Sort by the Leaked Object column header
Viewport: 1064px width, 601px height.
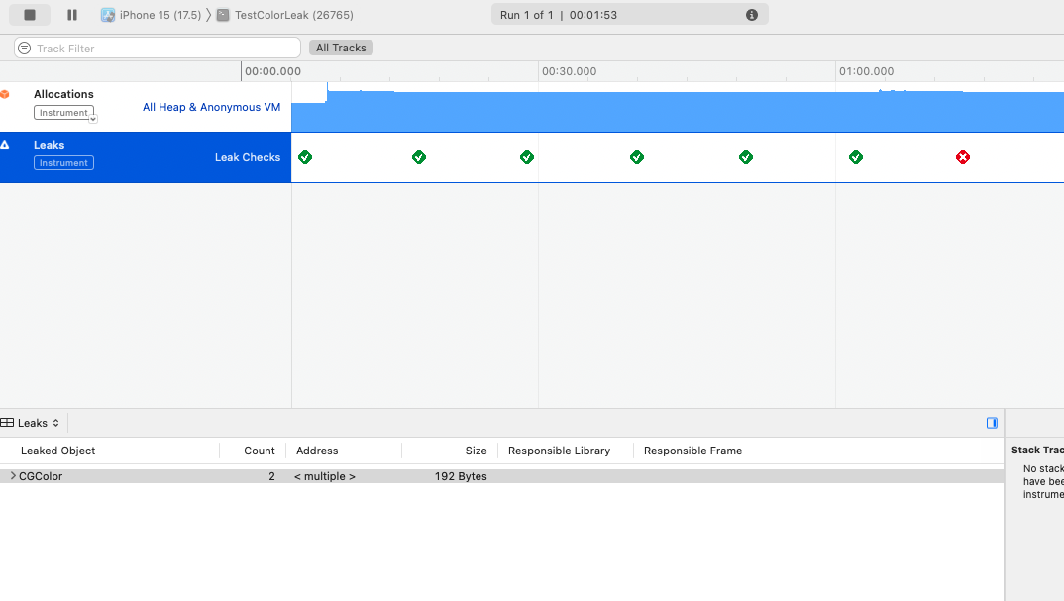click(58, 451)
